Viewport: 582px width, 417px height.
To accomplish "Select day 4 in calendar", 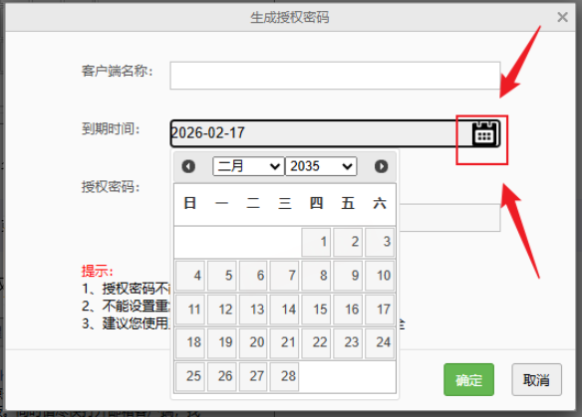I will [x=190, y=276].
